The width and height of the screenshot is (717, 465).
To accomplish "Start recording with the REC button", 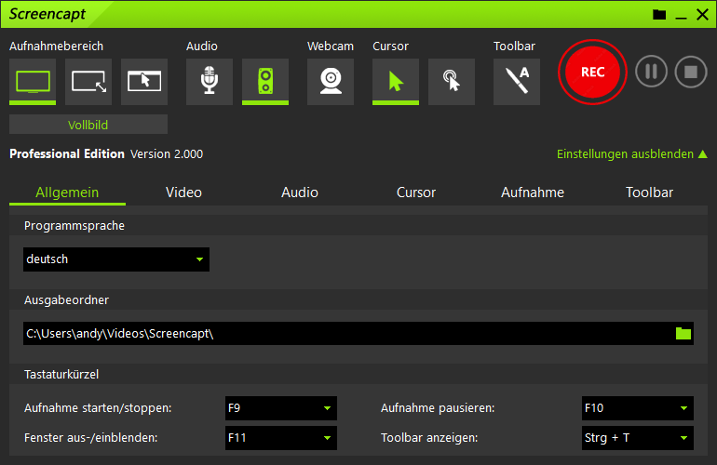I will pyautogui.click(x=592, y=72).
